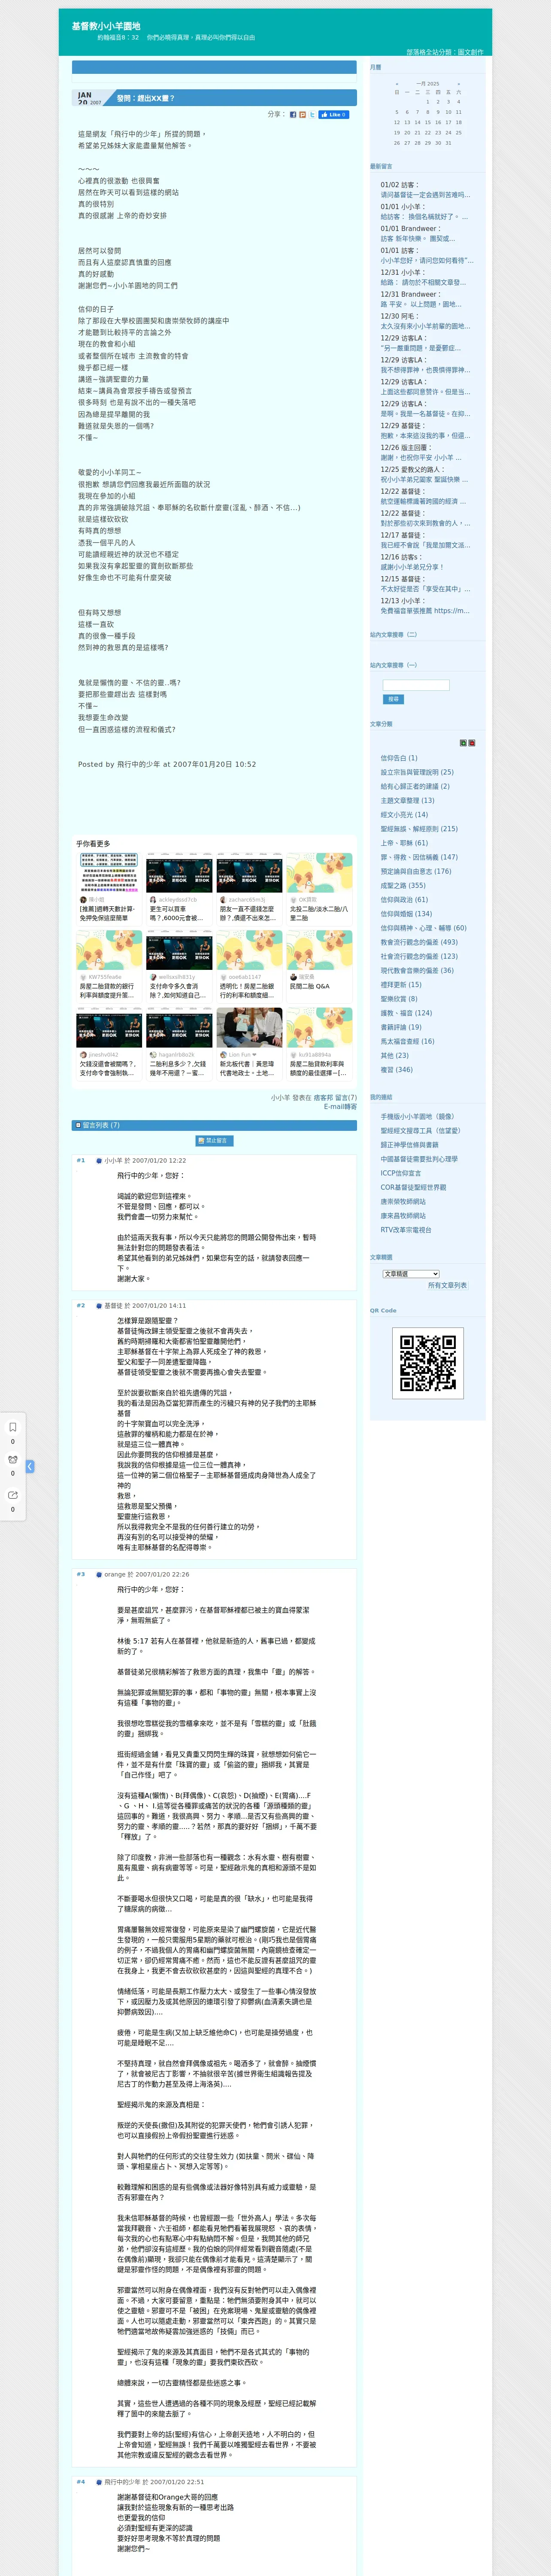Click the green category expand icon
Viewport: 551px width, 2576px height.
pos(463,743)
